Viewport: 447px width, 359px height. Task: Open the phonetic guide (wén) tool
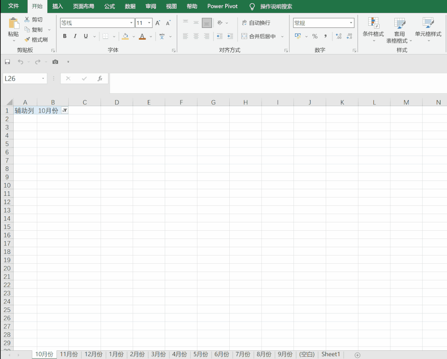click(162, 36)
